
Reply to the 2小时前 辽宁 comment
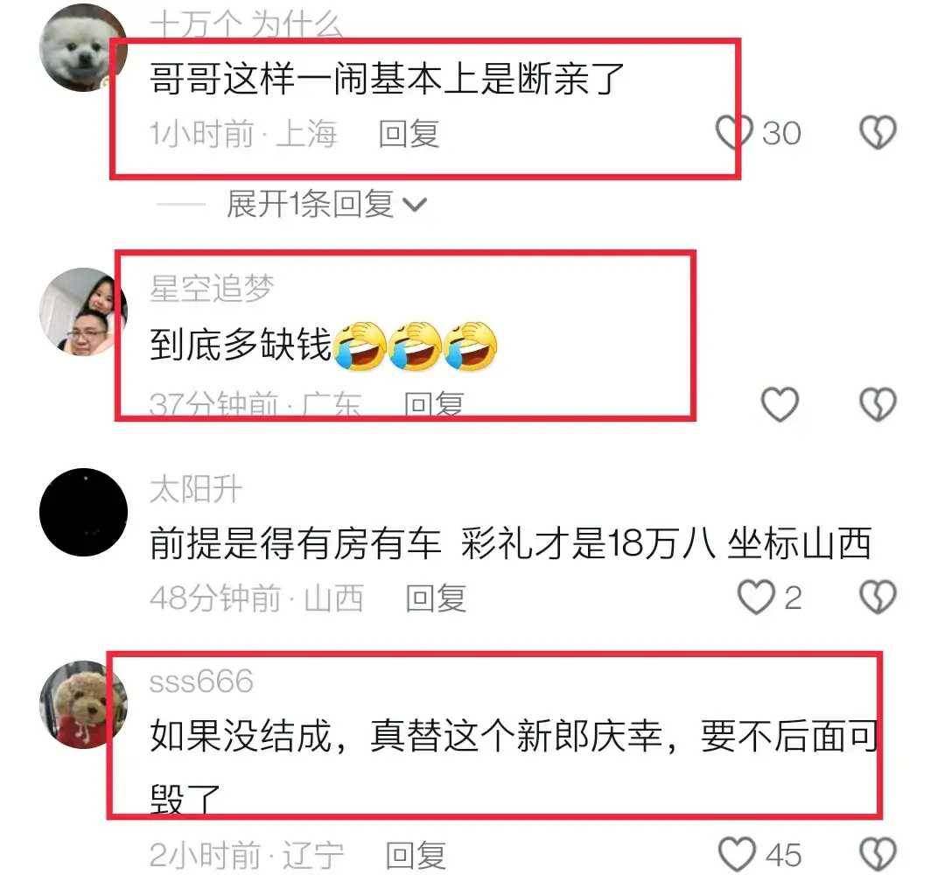416,855
